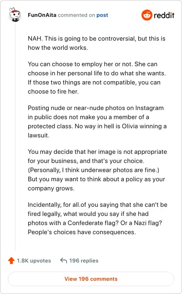The width and height of the screenshot is (182, 294).
Task: Open the FunOnAita user profile name
Action: pyautogui.click(x=42, y=15)
